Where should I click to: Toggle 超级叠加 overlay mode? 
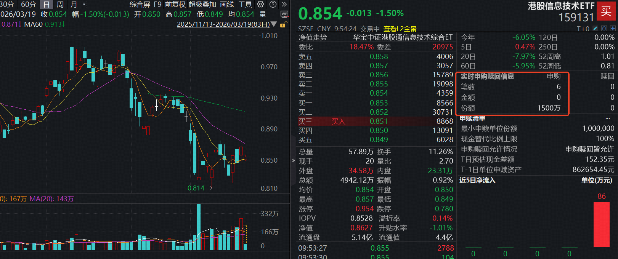[x=202, y=5]
